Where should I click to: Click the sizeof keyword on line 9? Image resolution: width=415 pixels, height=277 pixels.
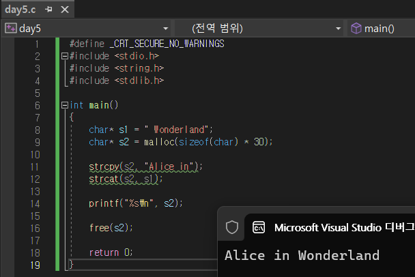point(194,142)
